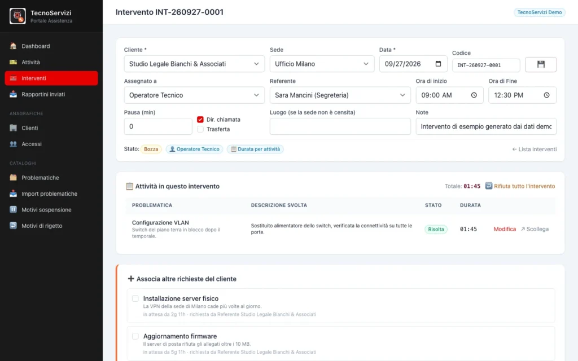Click the clock icon in Ora di Fine
The height and width of the screenshot is (361, 578).
tap(546, 95)
